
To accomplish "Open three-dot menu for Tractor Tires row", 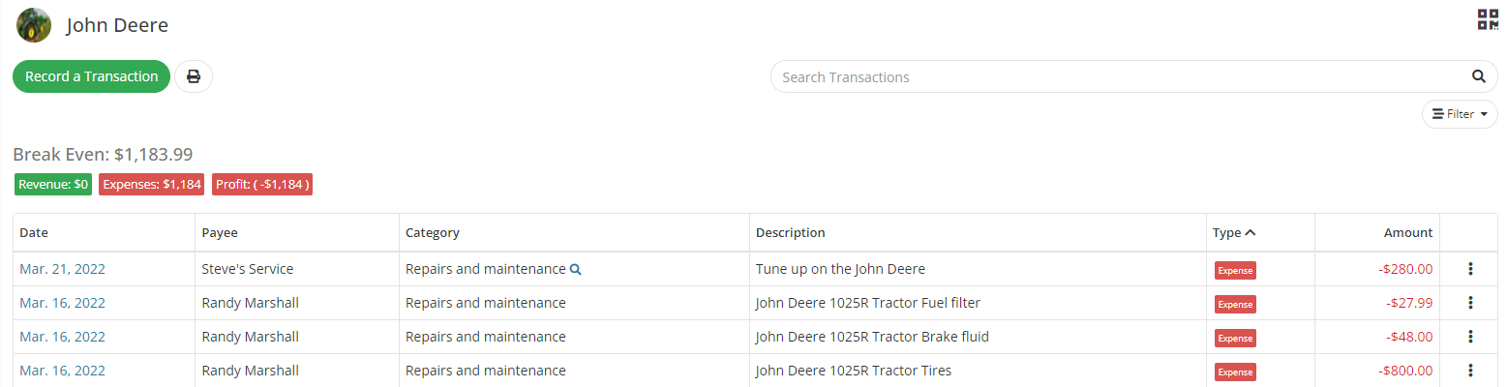I will (x=1470, y=371).
